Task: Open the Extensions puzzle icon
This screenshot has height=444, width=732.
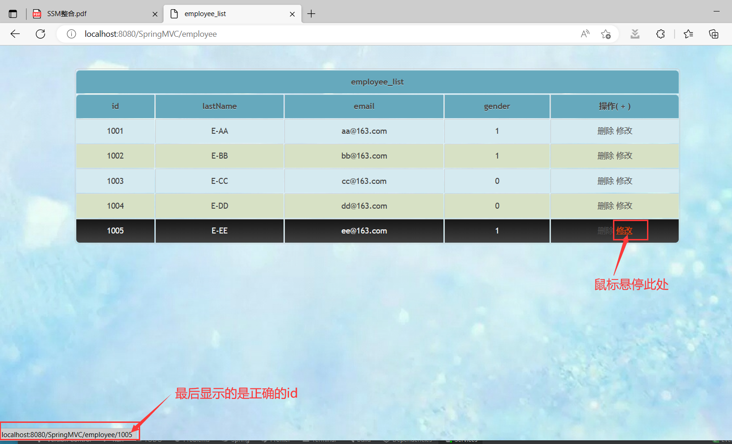Action: (660, 34)
